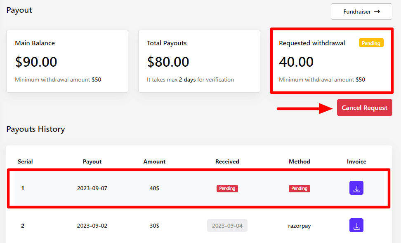Click the Serial column header
This screenshot has height=243, width=401.
(x=25, y=161)
